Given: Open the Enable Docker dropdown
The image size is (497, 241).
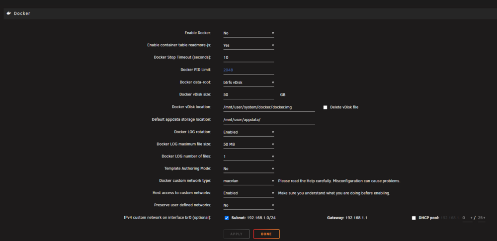Looking at the screenshot, I should pos(248,33).
